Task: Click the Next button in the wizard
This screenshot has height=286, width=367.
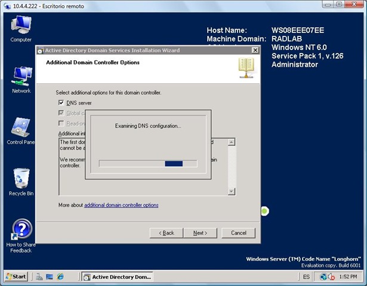Action: tap(201, 233)
